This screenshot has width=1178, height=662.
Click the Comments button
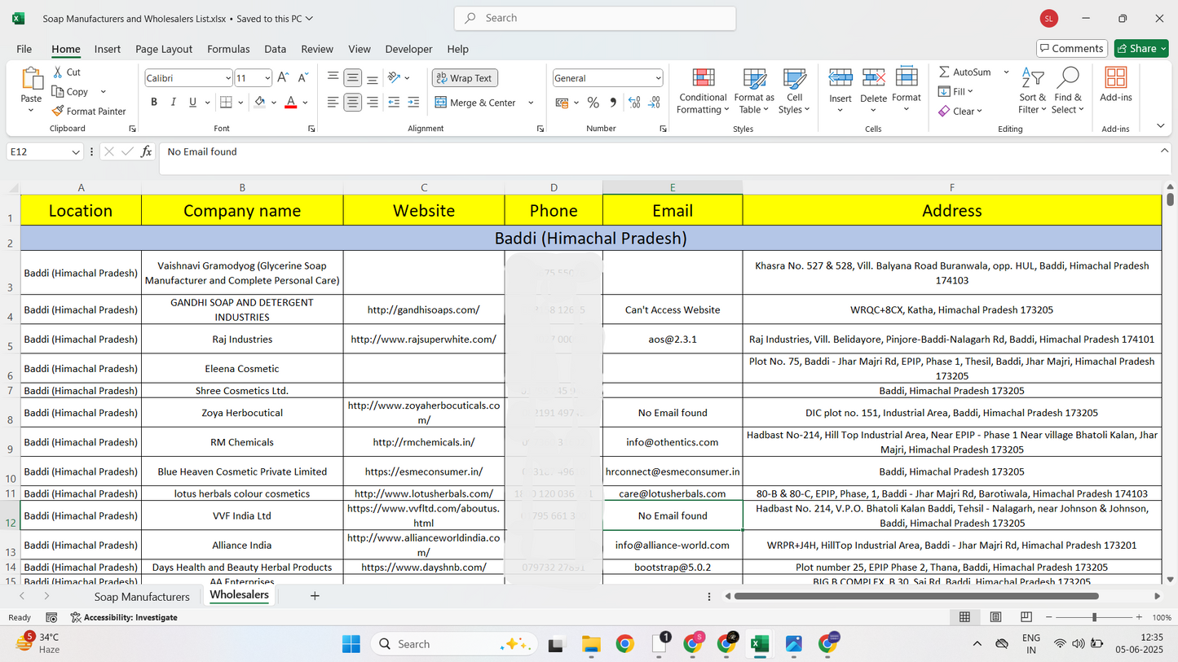tap(1072, 49)
